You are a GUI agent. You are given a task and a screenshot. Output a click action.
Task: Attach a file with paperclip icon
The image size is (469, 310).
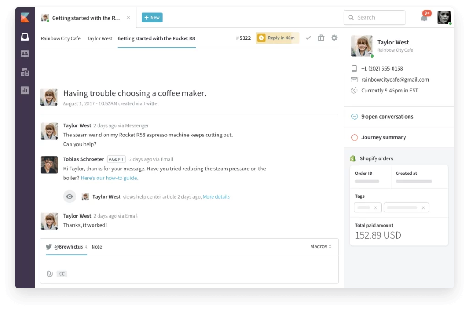(x=49, y=273)
